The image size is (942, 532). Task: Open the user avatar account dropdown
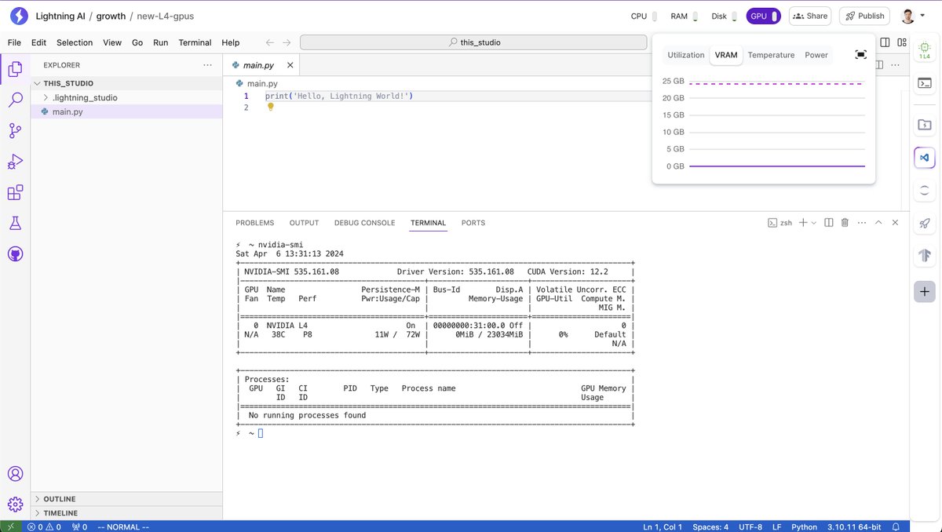pyautogui.click(x=912, y=16)
